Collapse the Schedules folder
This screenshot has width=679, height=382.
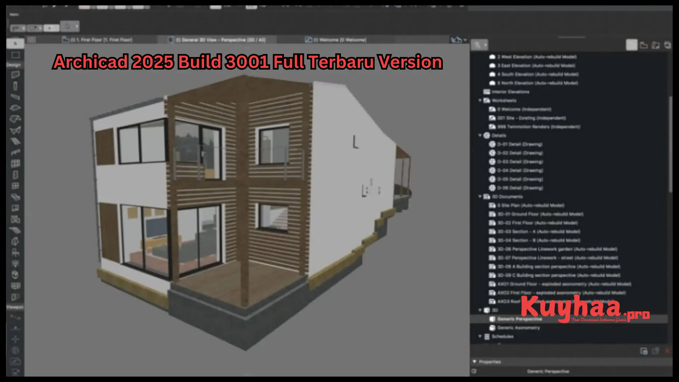[480, 336]
